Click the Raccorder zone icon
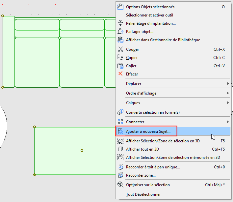The width and height of the screenshot is (233, 202). pyautogui.click(x=121, y=175)
